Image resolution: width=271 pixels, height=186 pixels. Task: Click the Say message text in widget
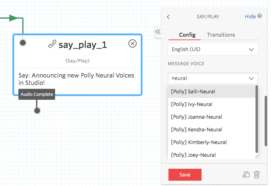[76, 79]
